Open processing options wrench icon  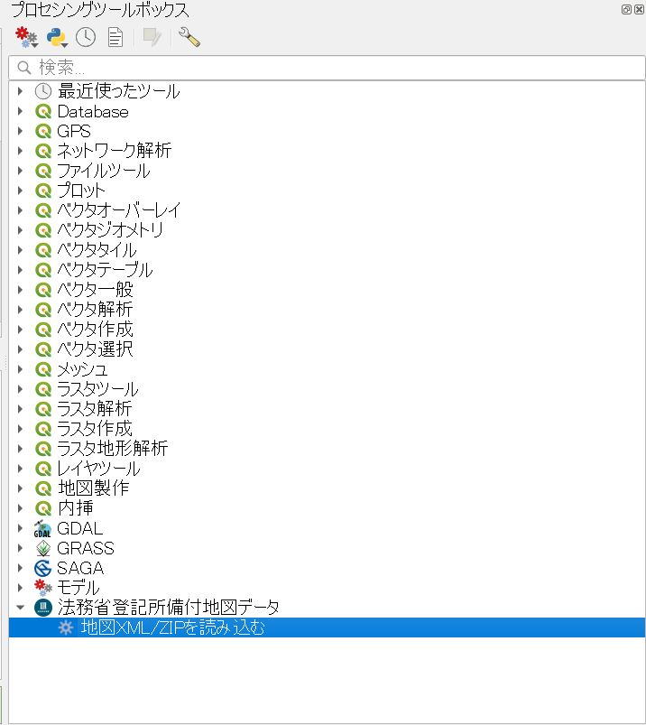(x=189, y=37)
